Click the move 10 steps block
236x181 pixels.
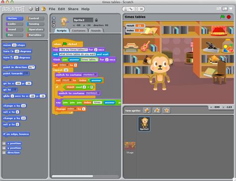14,45
